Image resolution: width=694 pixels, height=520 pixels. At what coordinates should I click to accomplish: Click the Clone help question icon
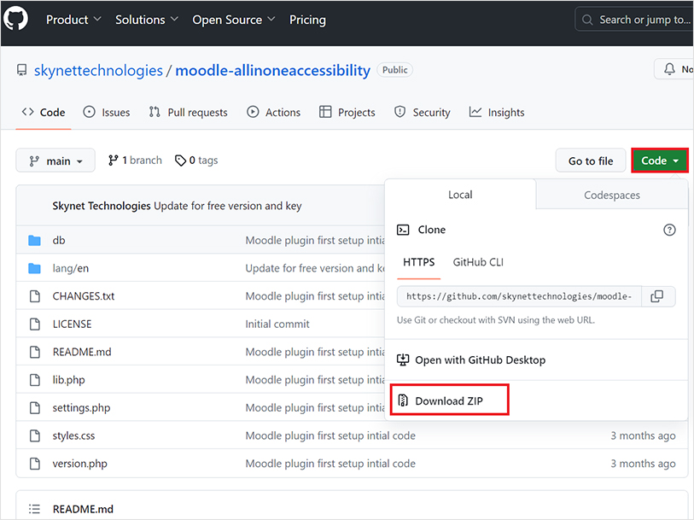pyautogui.click(x=669, y=230)
